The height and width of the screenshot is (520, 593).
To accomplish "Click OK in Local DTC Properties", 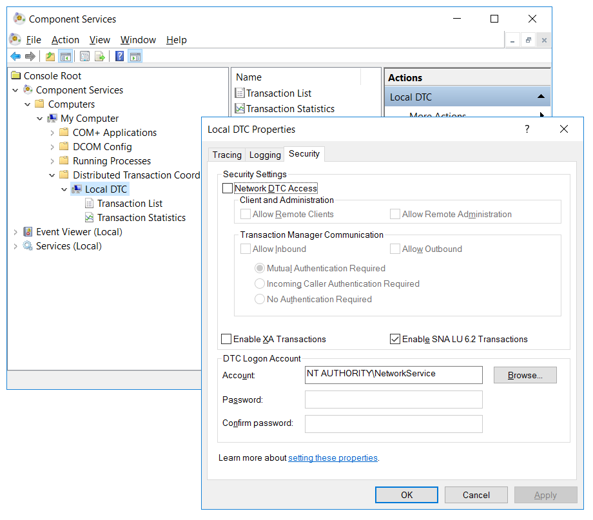I will tap(407, 495).
